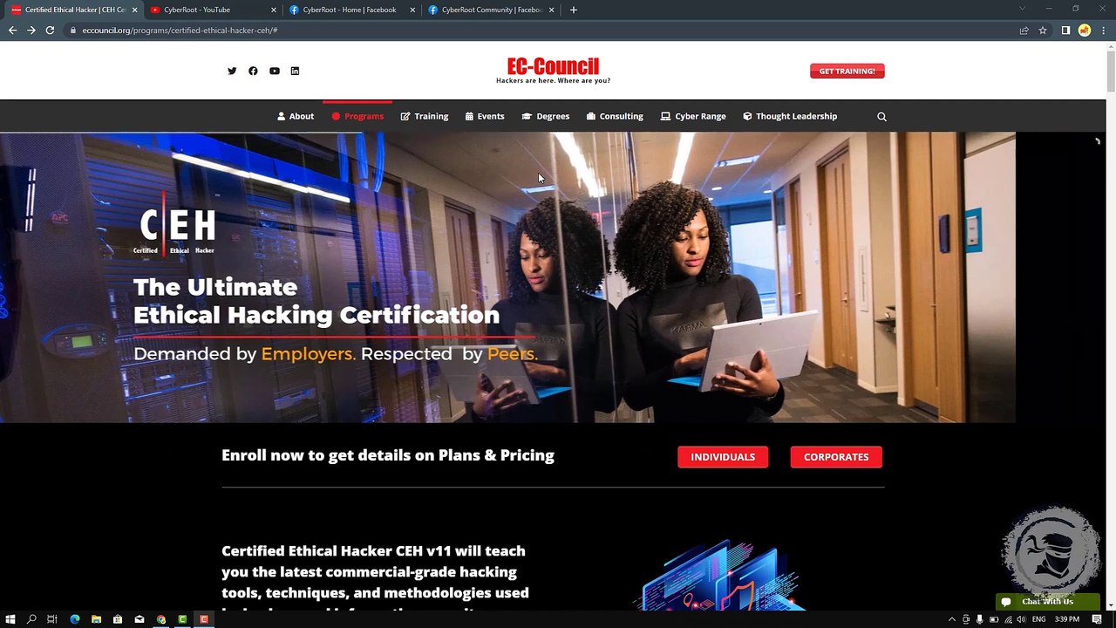Click the ENG language indicator

click(1039, 619)
